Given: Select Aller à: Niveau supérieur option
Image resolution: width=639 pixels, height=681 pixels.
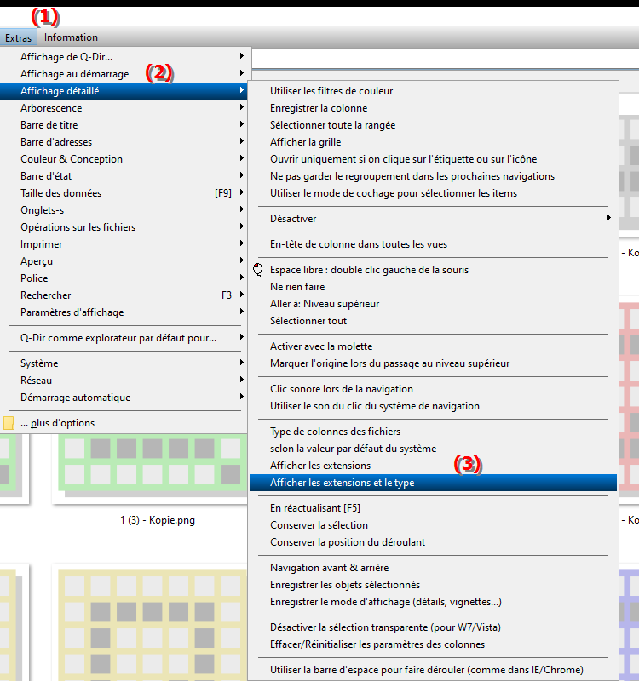Looking at the screenshot, I should (x=433, y=304).
